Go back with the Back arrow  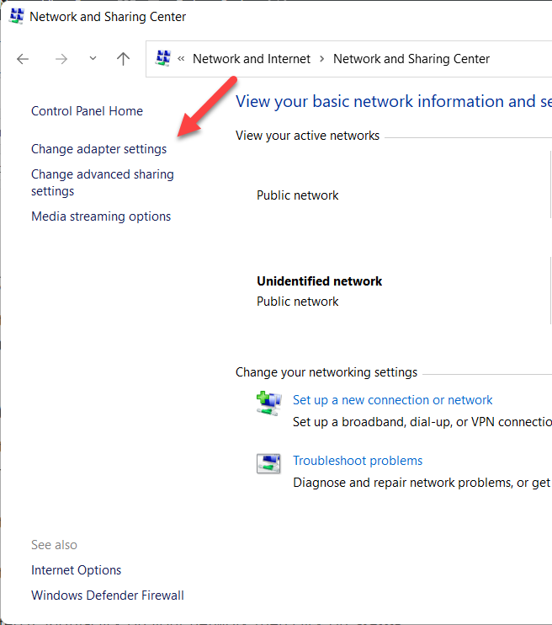coord(23,59)
